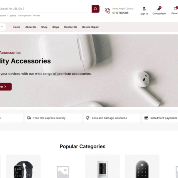Open the Blogs menu item
Viewport: 178px width, 178px height.
pos(56,27)
